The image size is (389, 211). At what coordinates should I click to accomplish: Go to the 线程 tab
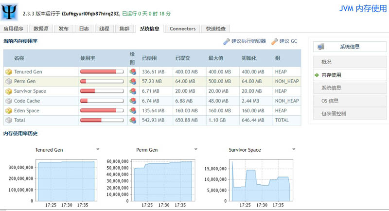[104, 29]
